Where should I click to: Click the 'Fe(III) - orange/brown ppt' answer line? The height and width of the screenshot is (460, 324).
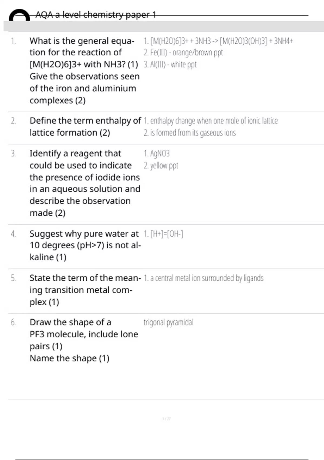(x=183, y=52)
